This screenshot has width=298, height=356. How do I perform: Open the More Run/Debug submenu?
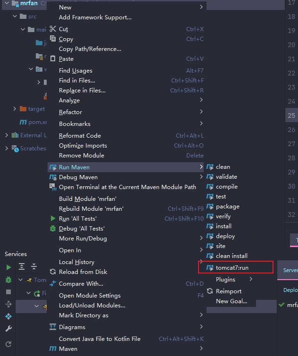tap(83, 239)
